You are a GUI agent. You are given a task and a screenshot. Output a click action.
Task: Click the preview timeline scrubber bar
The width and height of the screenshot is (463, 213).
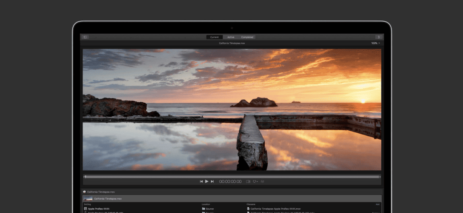tap(232, 177)
